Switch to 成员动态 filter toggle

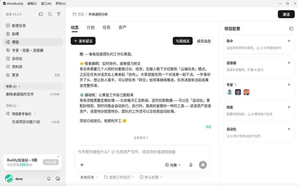(204, 41)
